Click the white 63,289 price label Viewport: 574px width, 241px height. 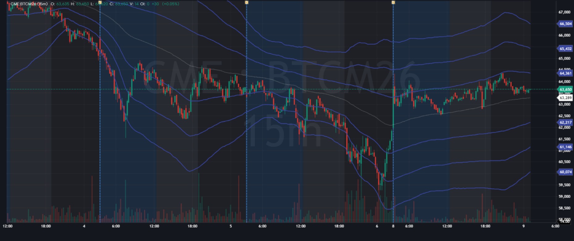(x=565, y=98)
